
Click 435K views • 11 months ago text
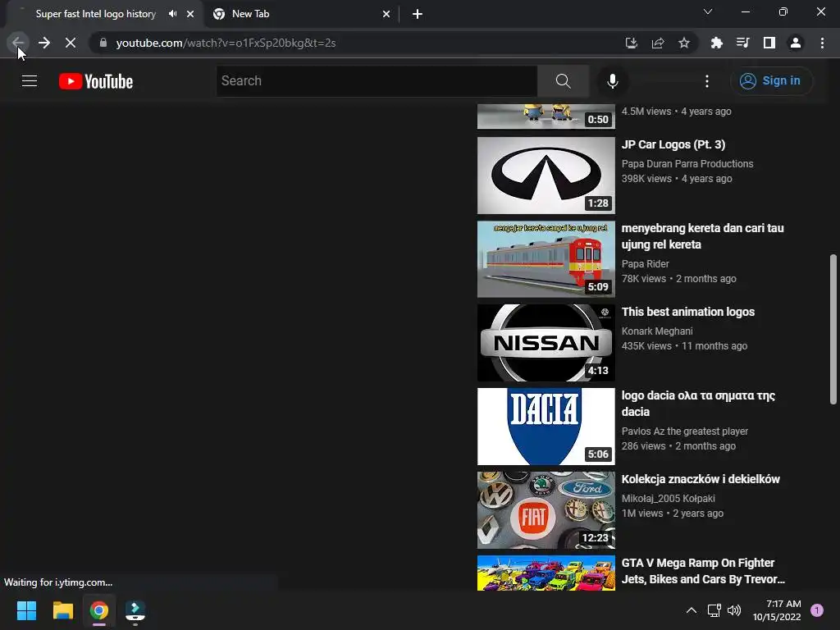(684, 346)
